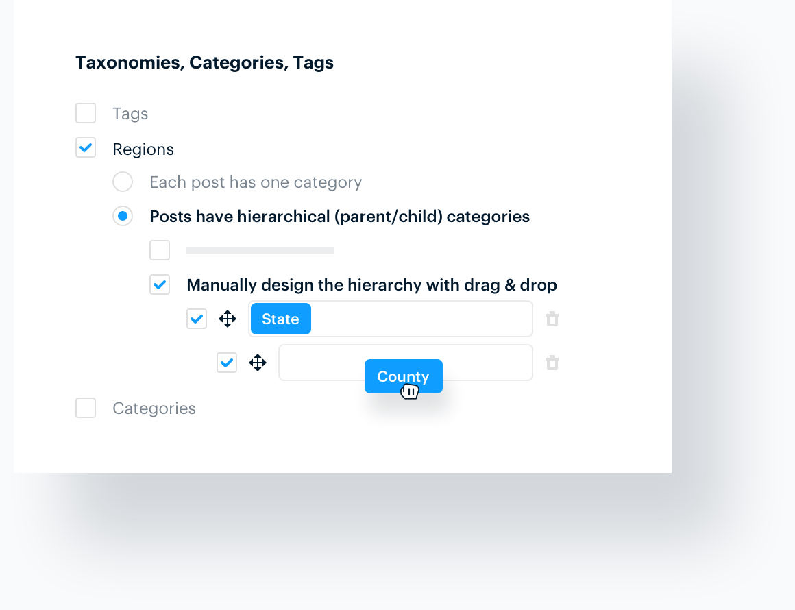The height and width of the screenshot is (610, 795).
Task: Click the floating County tag
Action: [403, 376]
